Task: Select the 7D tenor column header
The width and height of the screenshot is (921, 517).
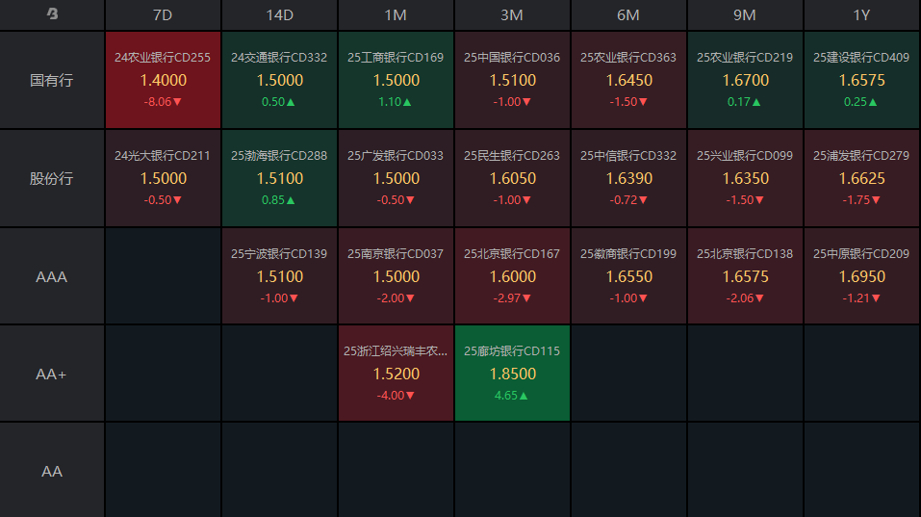Action: click(x=163, y=15)
